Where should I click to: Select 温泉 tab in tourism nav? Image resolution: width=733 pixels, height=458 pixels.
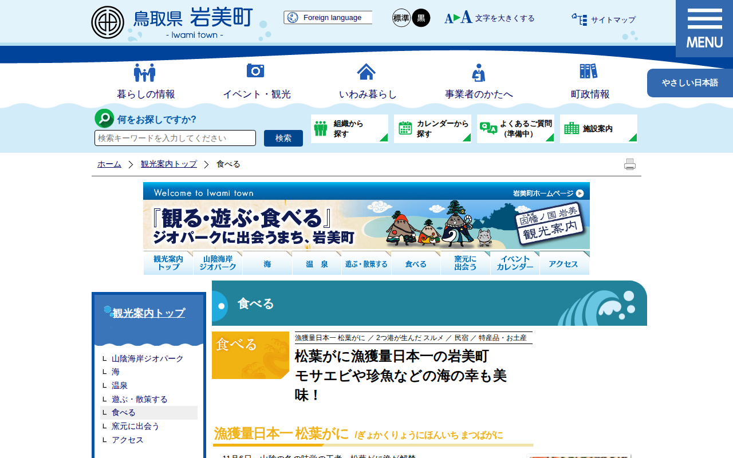coord(317,263)
